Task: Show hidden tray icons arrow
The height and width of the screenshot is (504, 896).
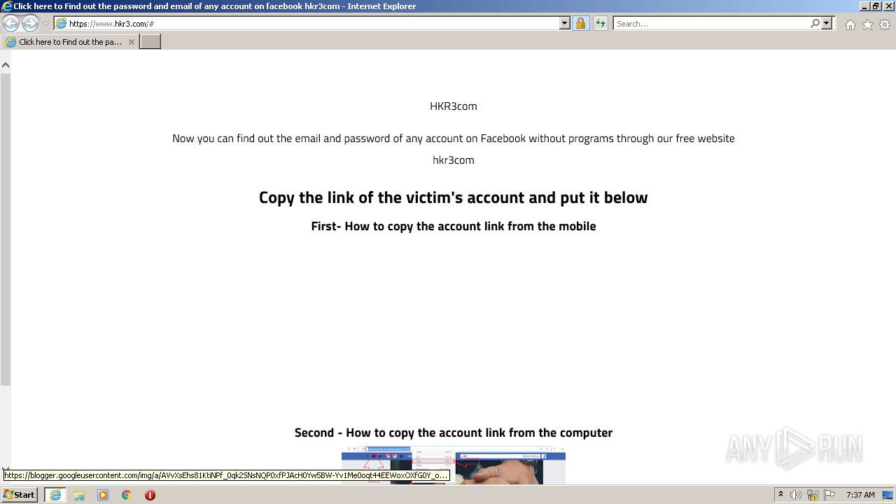Action: 780,495
